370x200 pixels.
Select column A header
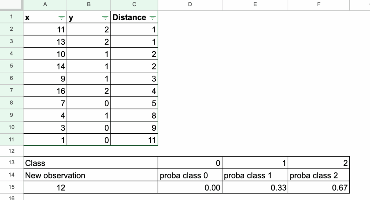(x=45, y=4)
